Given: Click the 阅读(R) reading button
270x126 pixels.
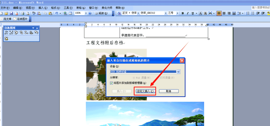Looking at the screenshot, I should click(101, 13).
